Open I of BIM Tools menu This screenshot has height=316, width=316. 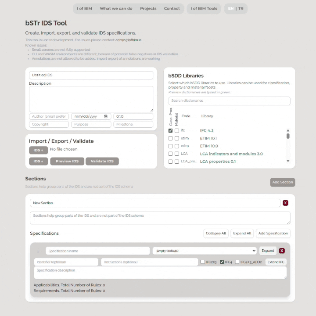[x=204, y=8]
